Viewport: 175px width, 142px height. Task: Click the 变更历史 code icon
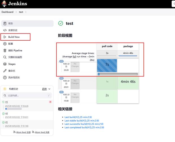[x=5, y=30]
